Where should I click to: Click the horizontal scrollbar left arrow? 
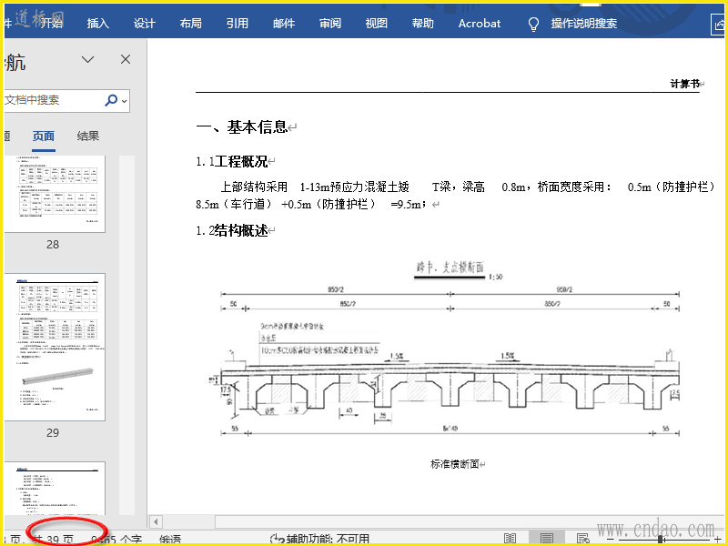156,521
